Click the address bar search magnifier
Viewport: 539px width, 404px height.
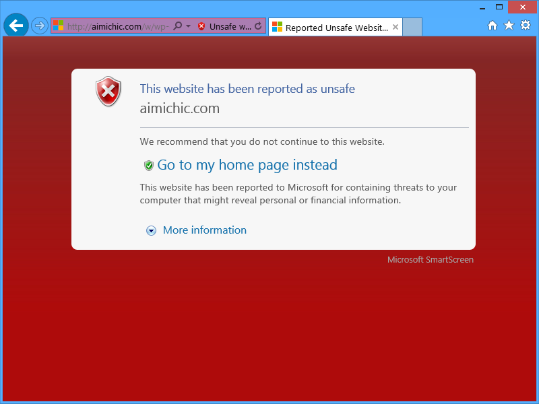point(178,26)
